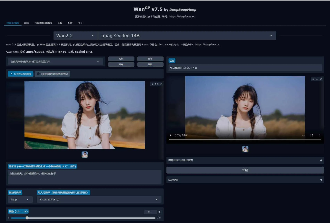This screenshot has height=223, width=330.
Task: Expand the 视频信息与后期后处理 section
Action: click(245, 160)
